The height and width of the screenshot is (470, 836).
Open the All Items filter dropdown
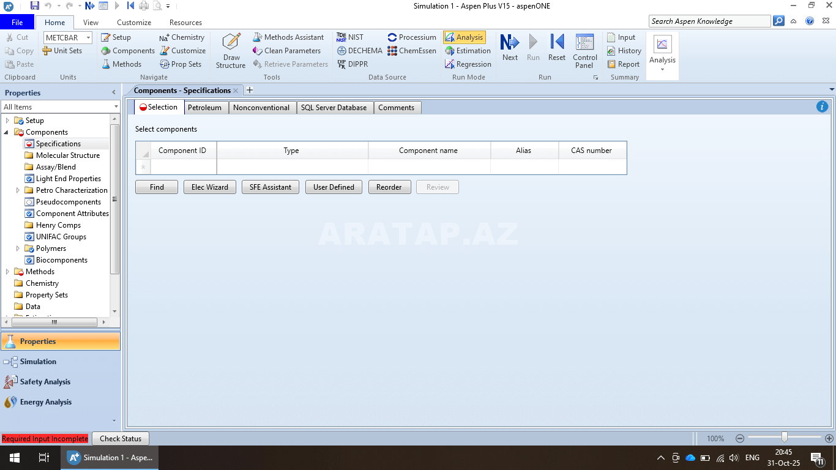(x=116, y=107)
